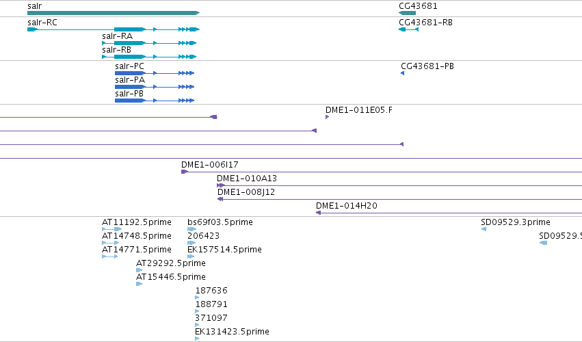Click the AT15446.5prime EST label

(171, 277)
